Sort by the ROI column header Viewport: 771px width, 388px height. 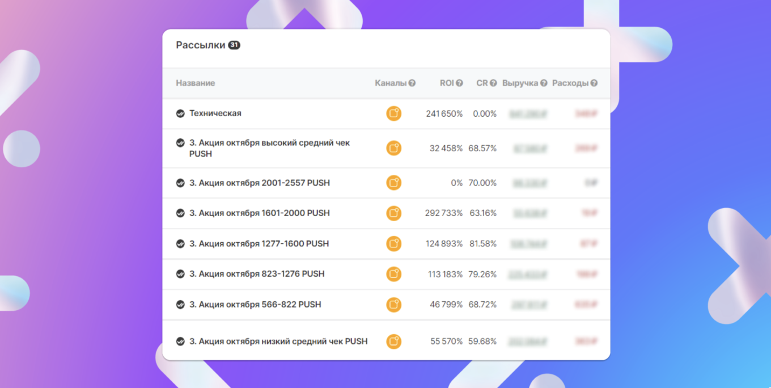tap(447, 83)
